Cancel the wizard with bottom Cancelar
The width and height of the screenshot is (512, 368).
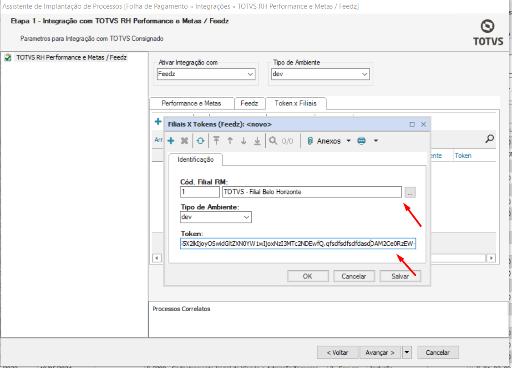438,353
